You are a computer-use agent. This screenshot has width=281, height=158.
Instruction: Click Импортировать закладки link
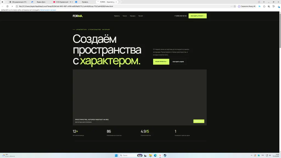click(x=48, y=10)
